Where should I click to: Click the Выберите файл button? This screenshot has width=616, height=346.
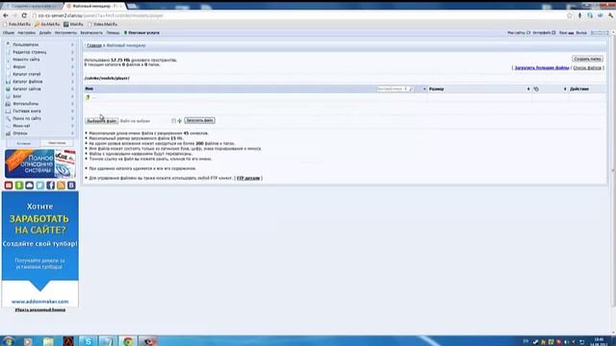coord(102,121)
